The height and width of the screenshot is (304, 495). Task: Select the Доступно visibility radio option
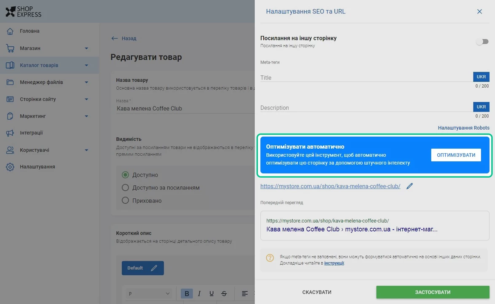click(125, 175)
